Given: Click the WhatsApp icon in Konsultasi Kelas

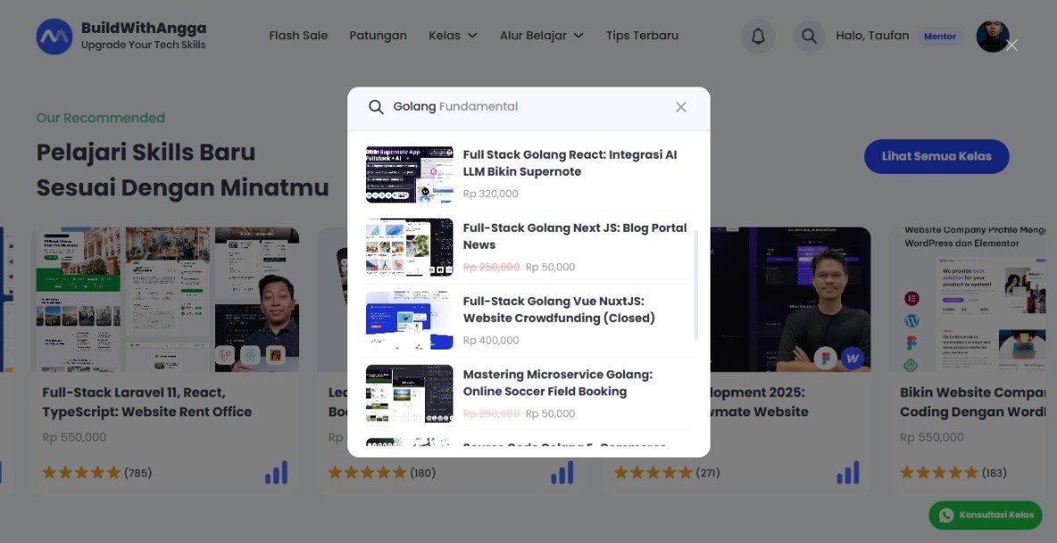Looking at the screenshot, I should pos(945,514).
